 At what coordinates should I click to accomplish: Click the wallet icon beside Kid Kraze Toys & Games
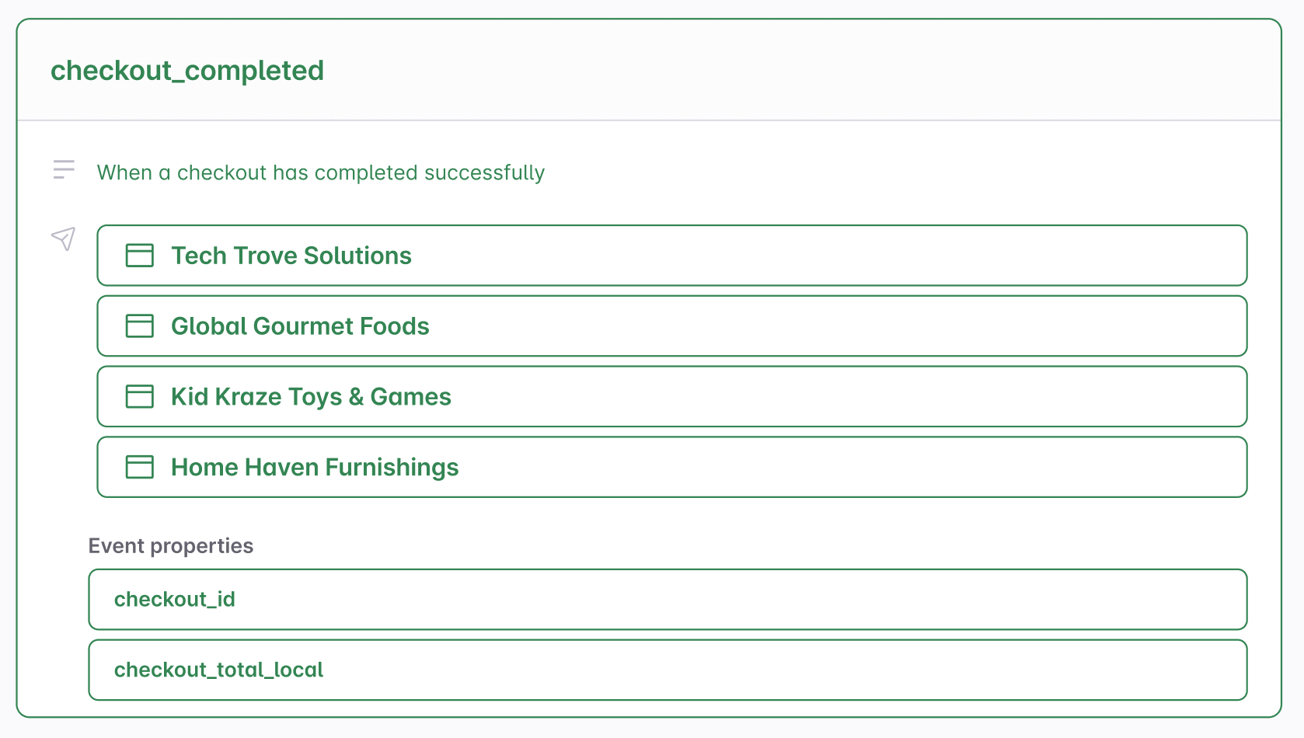(x=139, y=396)
